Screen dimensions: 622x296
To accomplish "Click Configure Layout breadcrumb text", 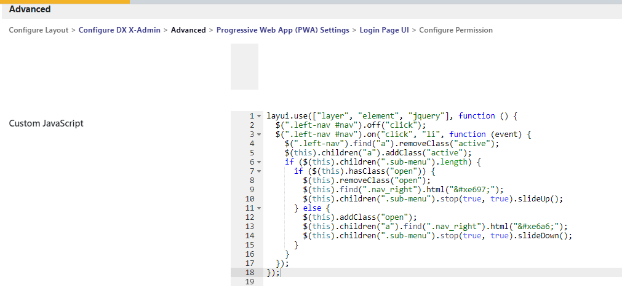I will 39,30.
